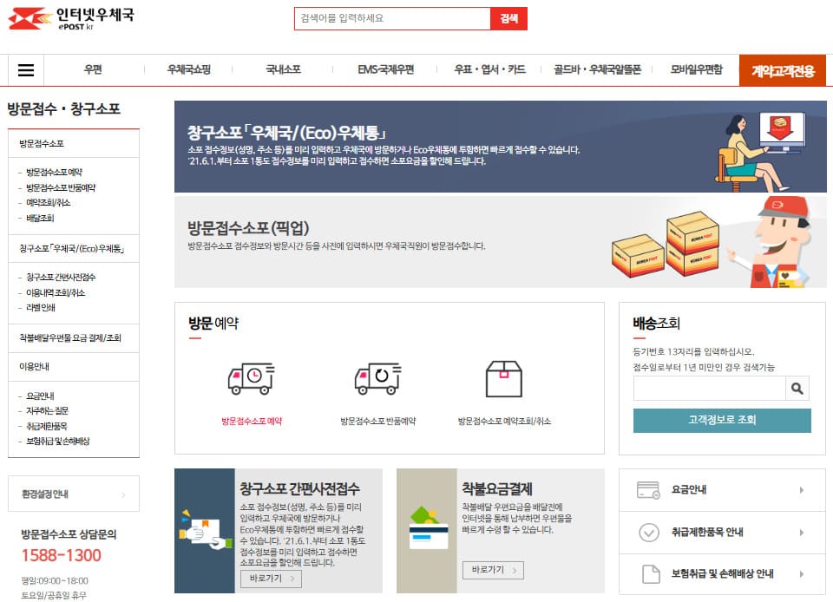Open sidebar link 요금안내

tap(41, 396)
